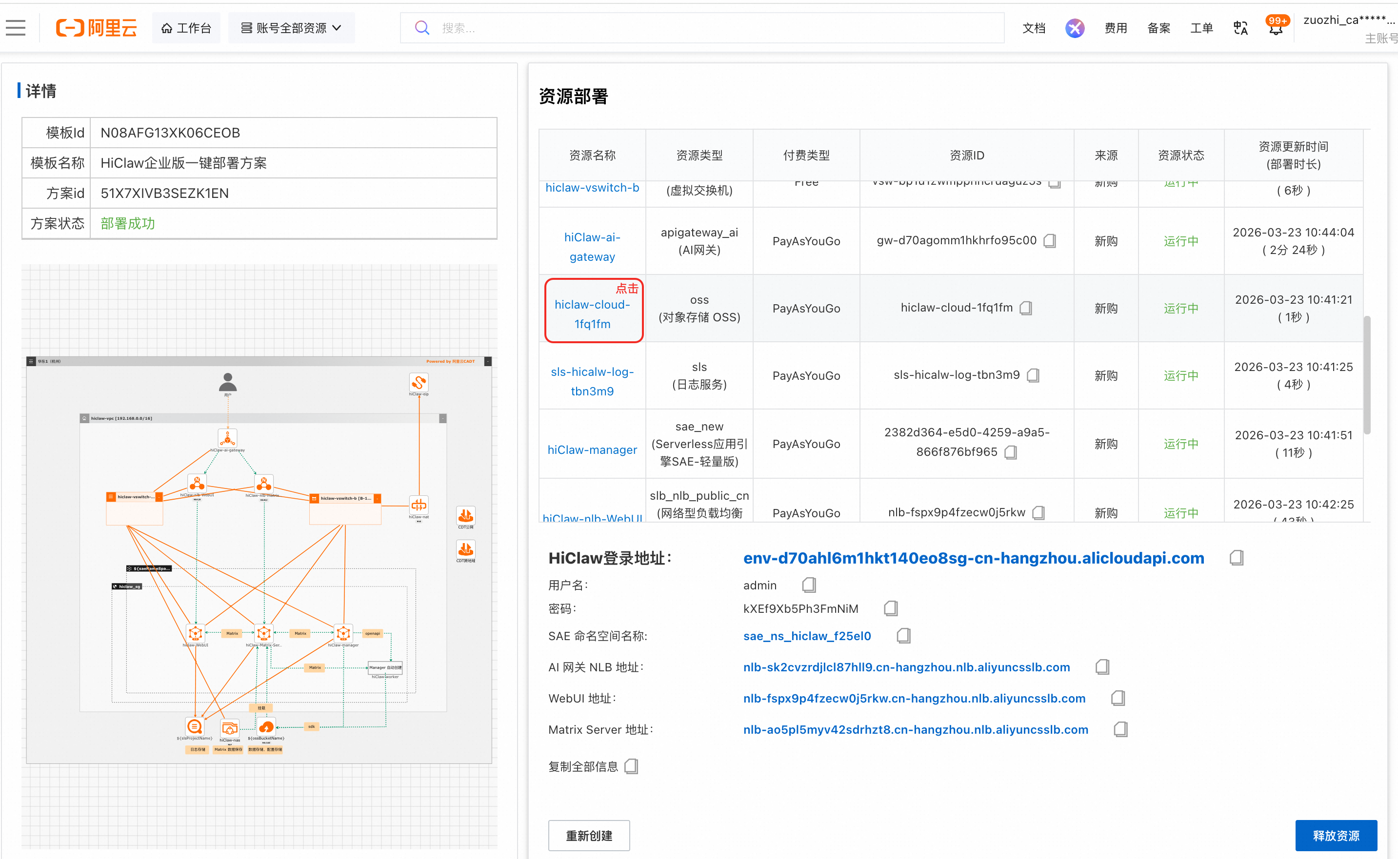Select hiClaw-nlb-matrix node in diagram
Viewport: 1398px width, 859px height.
[264, 484]
